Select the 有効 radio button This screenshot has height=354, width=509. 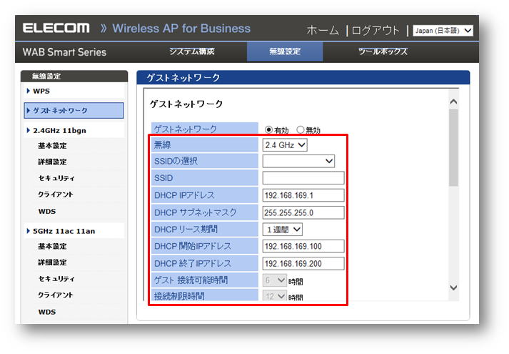[268, 129]
